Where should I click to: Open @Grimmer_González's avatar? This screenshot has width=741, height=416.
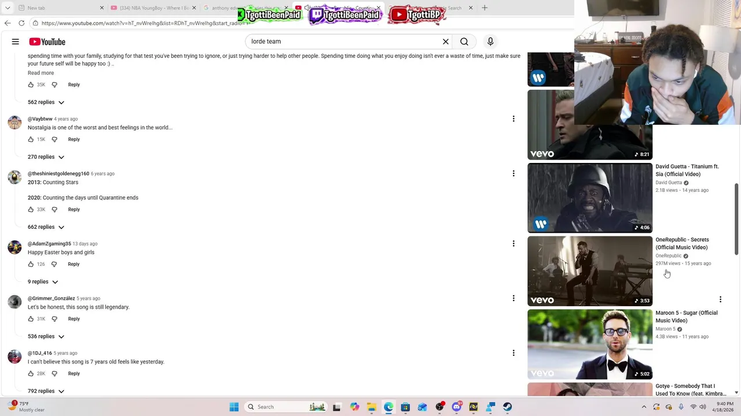tap(14, 302)
